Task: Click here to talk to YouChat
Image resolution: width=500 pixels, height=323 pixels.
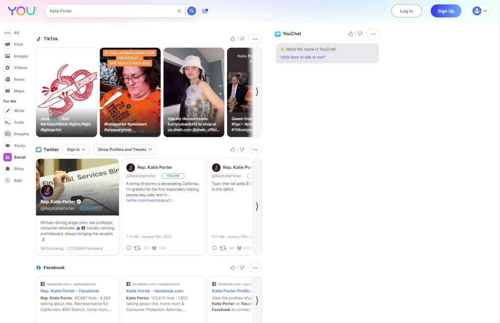Action: pos(302,57)
